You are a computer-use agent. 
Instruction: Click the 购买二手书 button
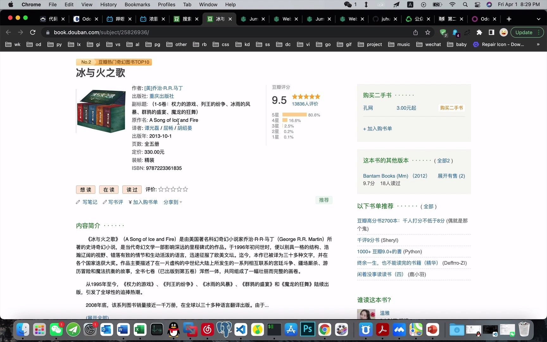(x=451, y=108)
